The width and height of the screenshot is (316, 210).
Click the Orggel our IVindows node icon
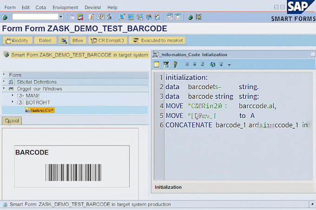click(11, 89)
